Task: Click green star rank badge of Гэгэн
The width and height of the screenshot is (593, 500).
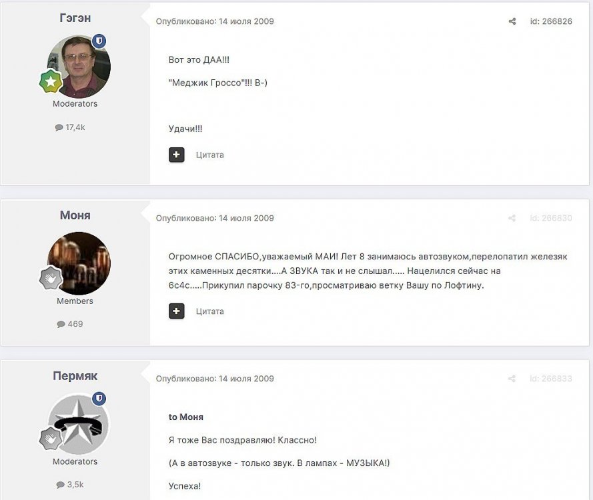Action: tap(51, 81)
